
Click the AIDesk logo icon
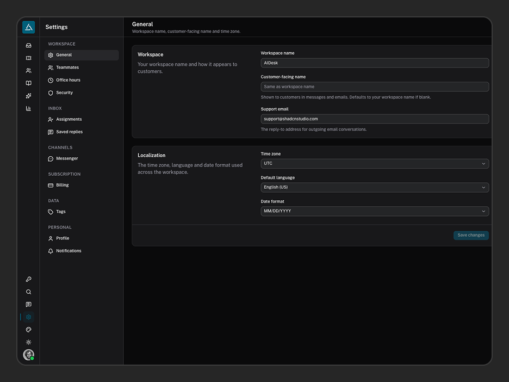[29, 27]
